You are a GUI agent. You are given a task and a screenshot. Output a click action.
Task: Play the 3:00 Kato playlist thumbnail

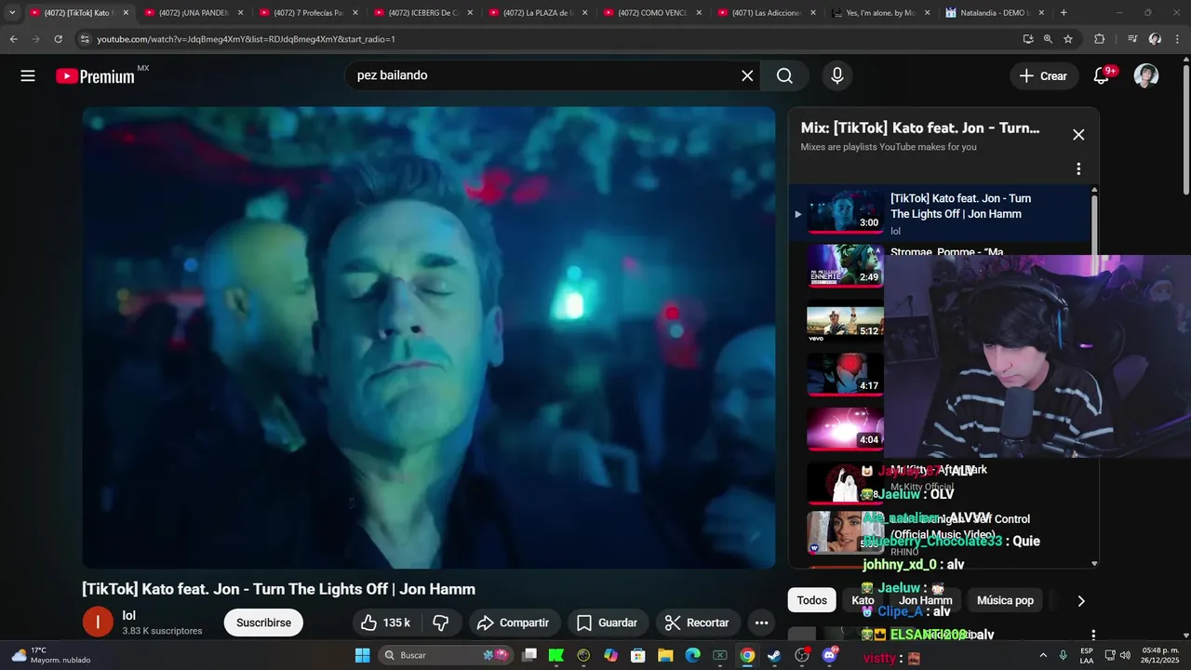845,213
